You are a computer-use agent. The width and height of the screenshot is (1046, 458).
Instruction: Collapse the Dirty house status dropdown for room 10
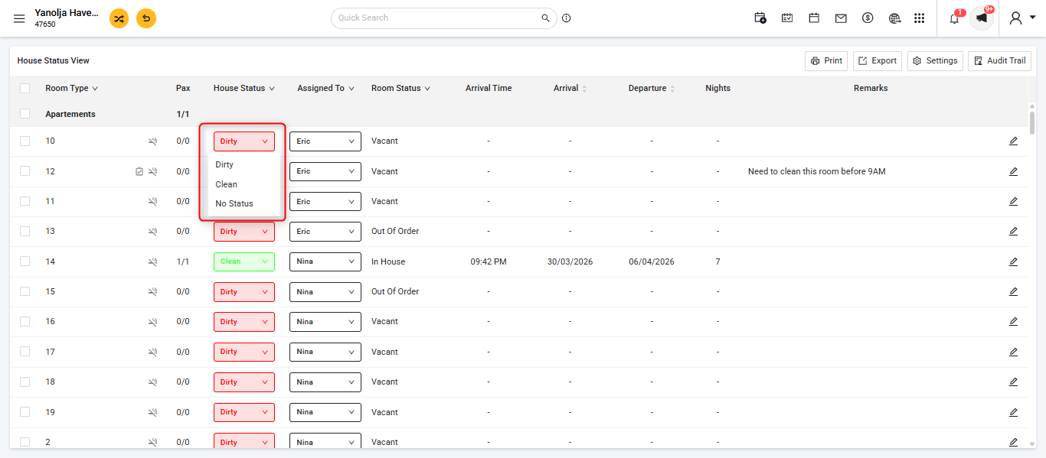(x=244, y=141)
